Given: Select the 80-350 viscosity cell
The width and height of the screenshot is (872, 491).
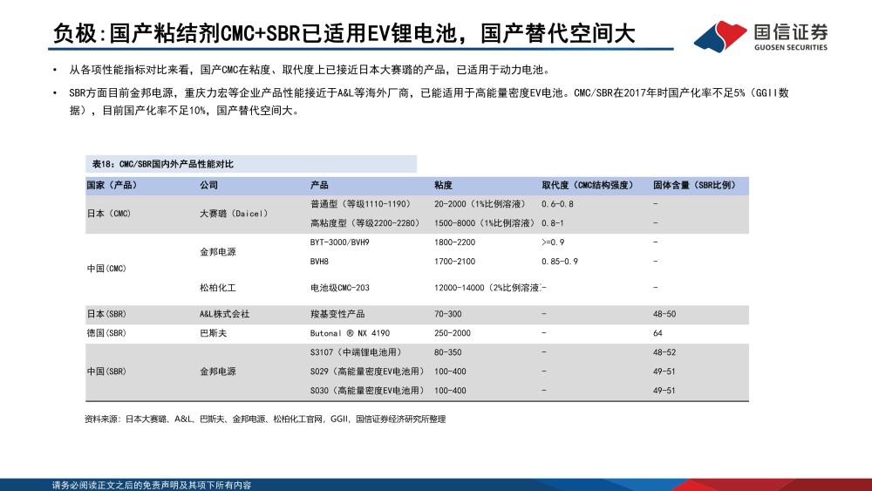Looking at the screenshot, I should pyautogui.click(x=447, y=352).
